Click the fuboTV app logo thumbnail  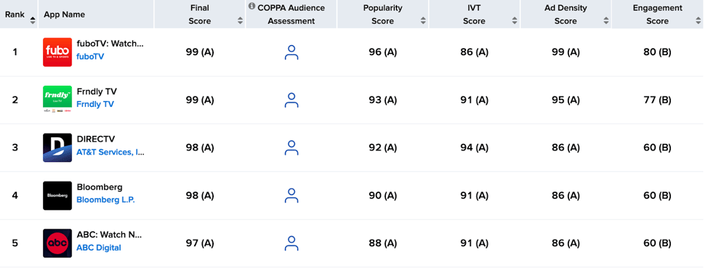57,52
